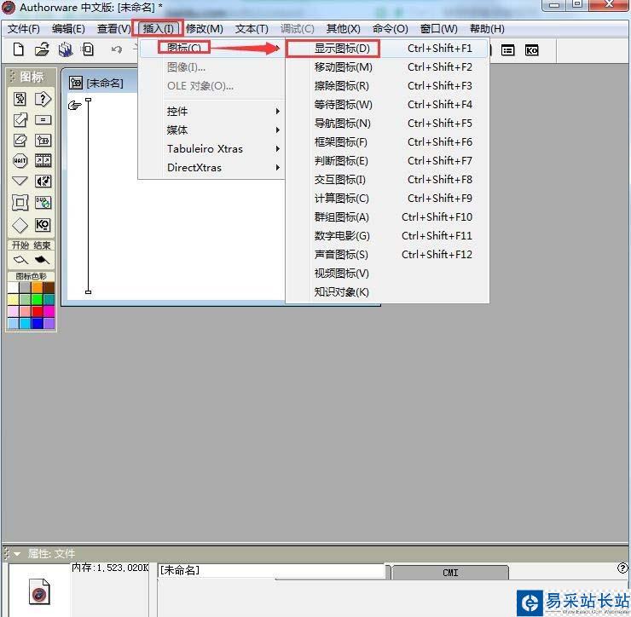This screenshot has width=631, height=617.
Task: Choose 计算图标(C) from the submenu
Action: coord(387,199)
